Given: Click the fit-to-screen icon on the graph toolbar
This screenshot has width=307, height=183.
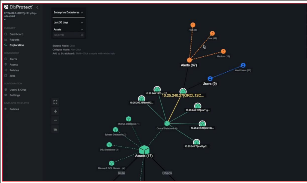Looking at the screenshot, I should click(55, 102).
